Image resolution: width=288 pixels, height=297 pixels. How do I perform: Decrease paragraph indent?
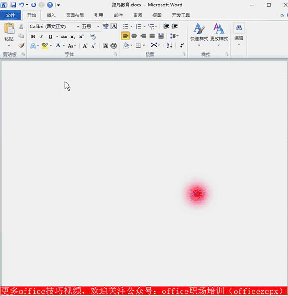click(166, 26)
